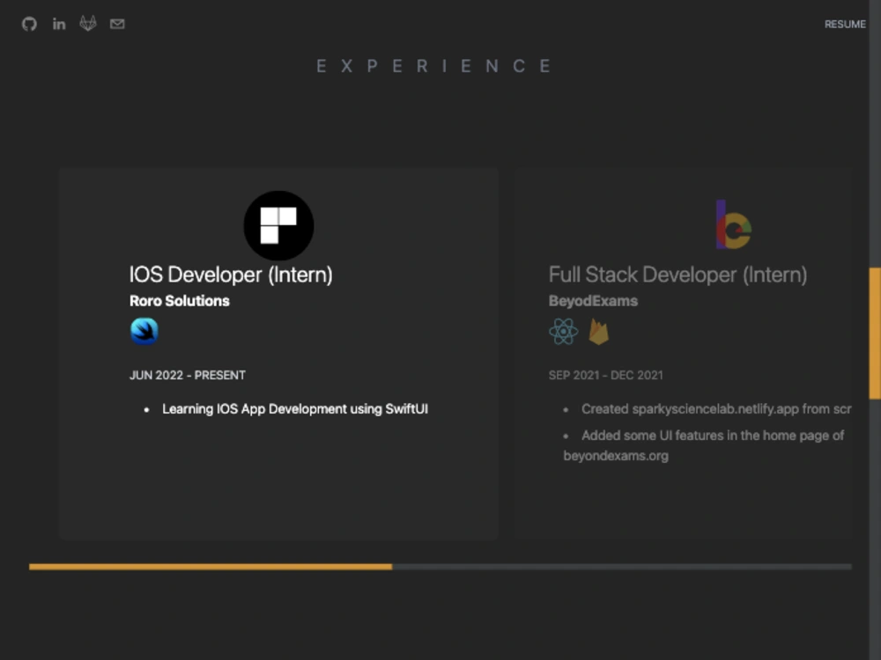Viewport: 881px width, 660px height.
Task: Click the BeyondExams logo
Action: (x=733, y=224)
